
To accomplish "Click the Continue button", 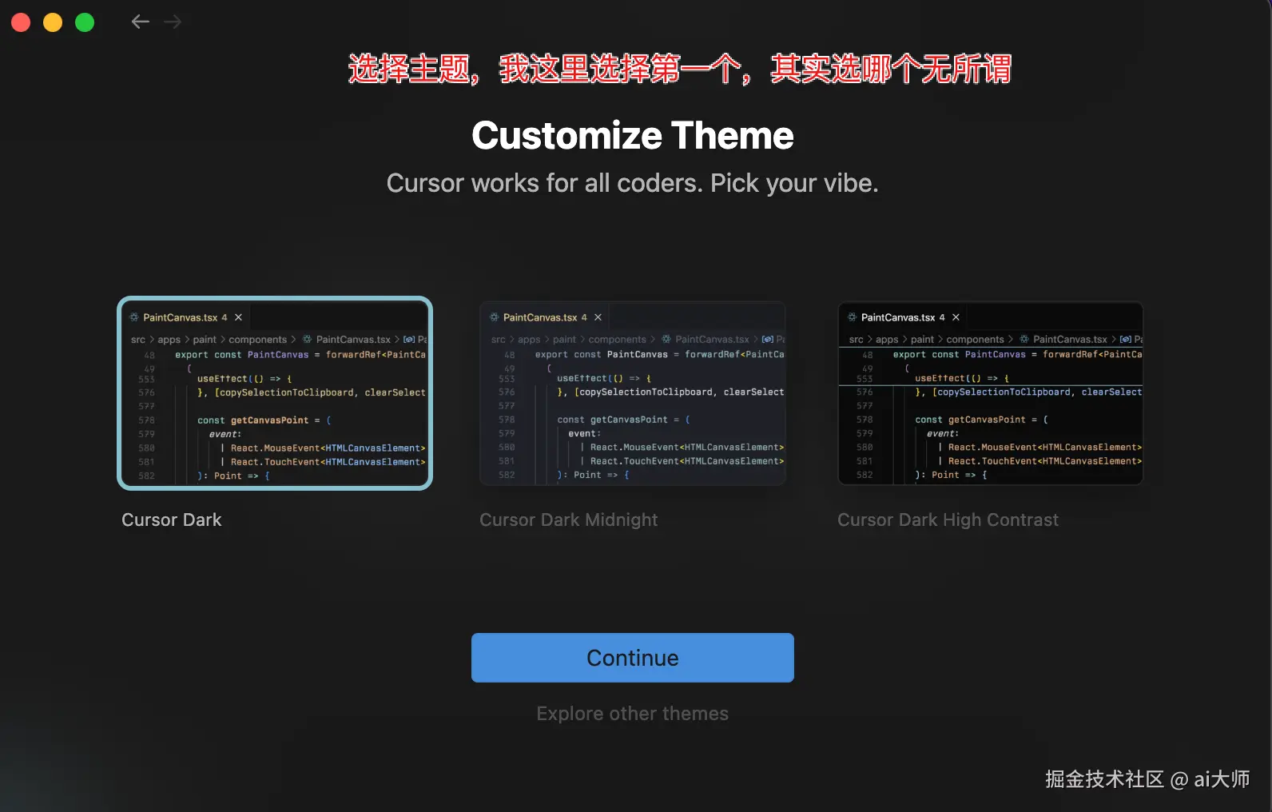I will coord(633,658).
